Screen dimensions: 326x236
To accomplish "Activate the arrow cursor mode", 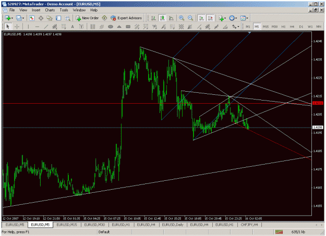I will click(8, 27).
